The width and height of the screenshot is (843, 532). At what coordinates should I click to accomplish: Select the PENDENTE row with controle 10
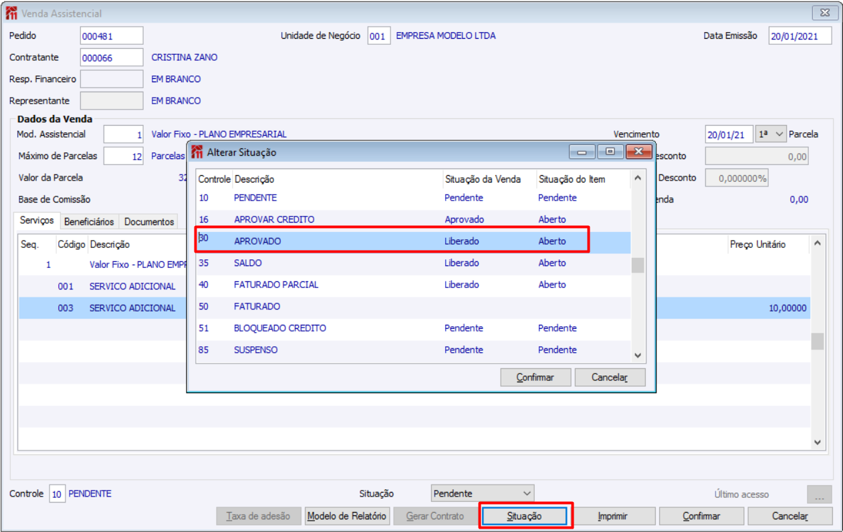[x=413, y=198]
